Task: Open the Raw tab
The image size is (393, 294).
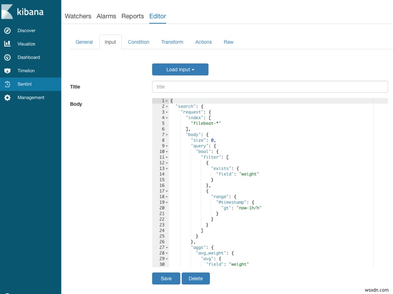Action: 228,42
